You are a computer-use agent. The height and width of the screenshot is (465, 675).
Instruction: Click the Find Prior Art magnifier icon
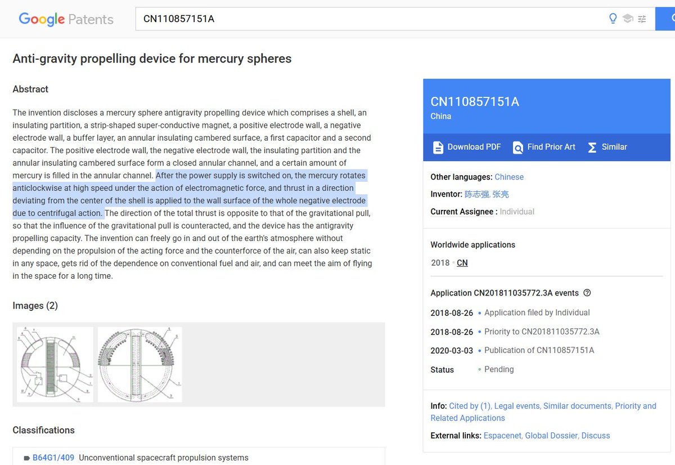click(x=518, y=147)
